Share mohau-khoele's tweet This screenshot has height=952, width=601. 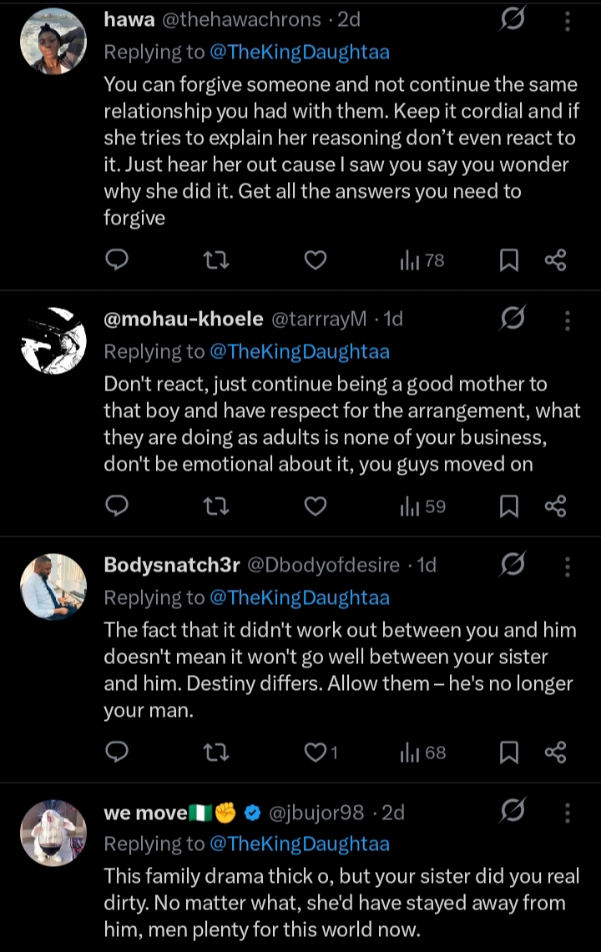[x=555, y=506]
